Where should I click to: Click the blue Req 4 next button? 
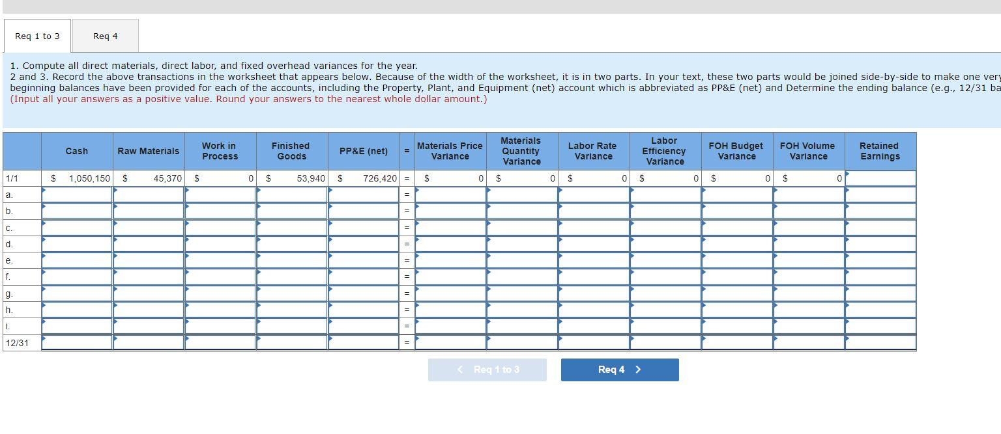pyautogui.click(x=620, y=370)
